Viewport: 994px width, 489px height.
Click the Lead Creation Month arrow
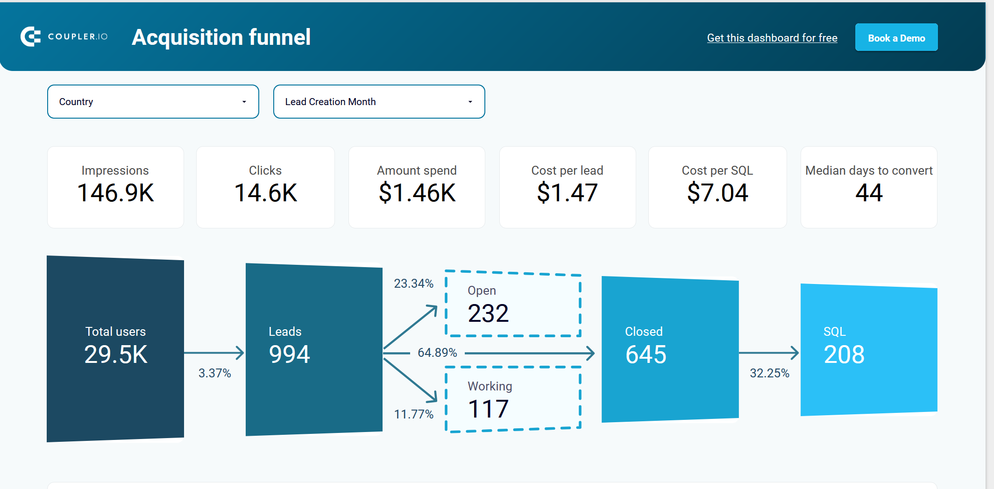click(x=470, y=102)
